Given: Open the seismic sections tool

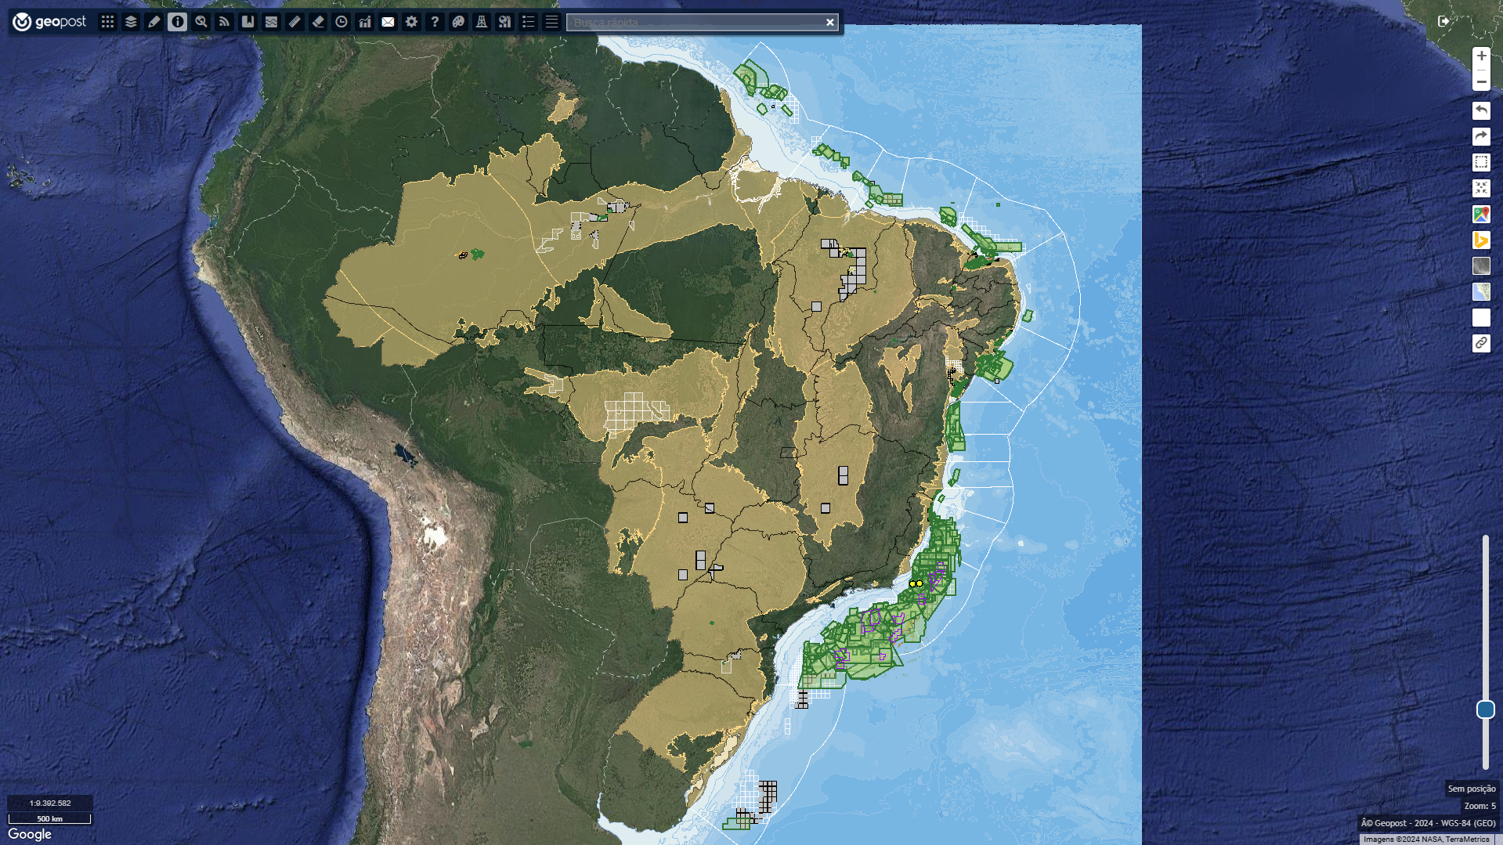Looking at the screenshot, I should (270, 22).
